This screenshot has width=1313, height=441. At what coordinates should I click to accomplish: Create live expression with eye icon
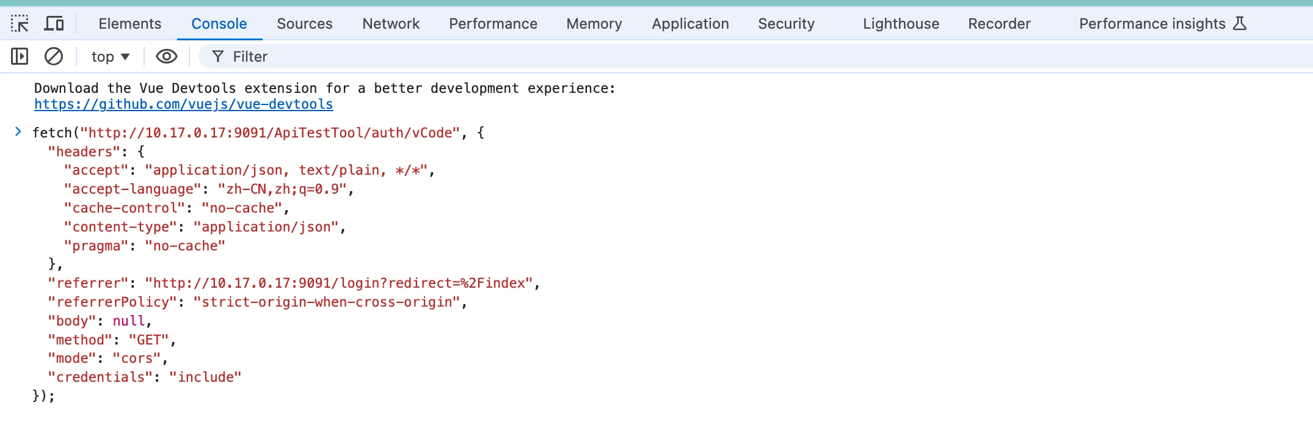click(x=167, y=57)
